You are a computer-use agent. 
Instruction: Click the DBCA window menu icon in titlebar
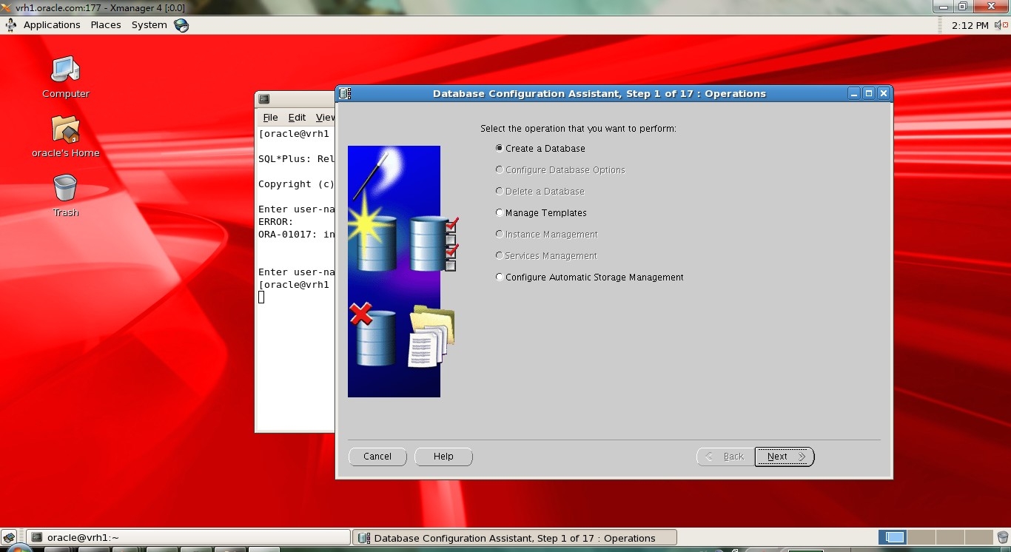345,94
